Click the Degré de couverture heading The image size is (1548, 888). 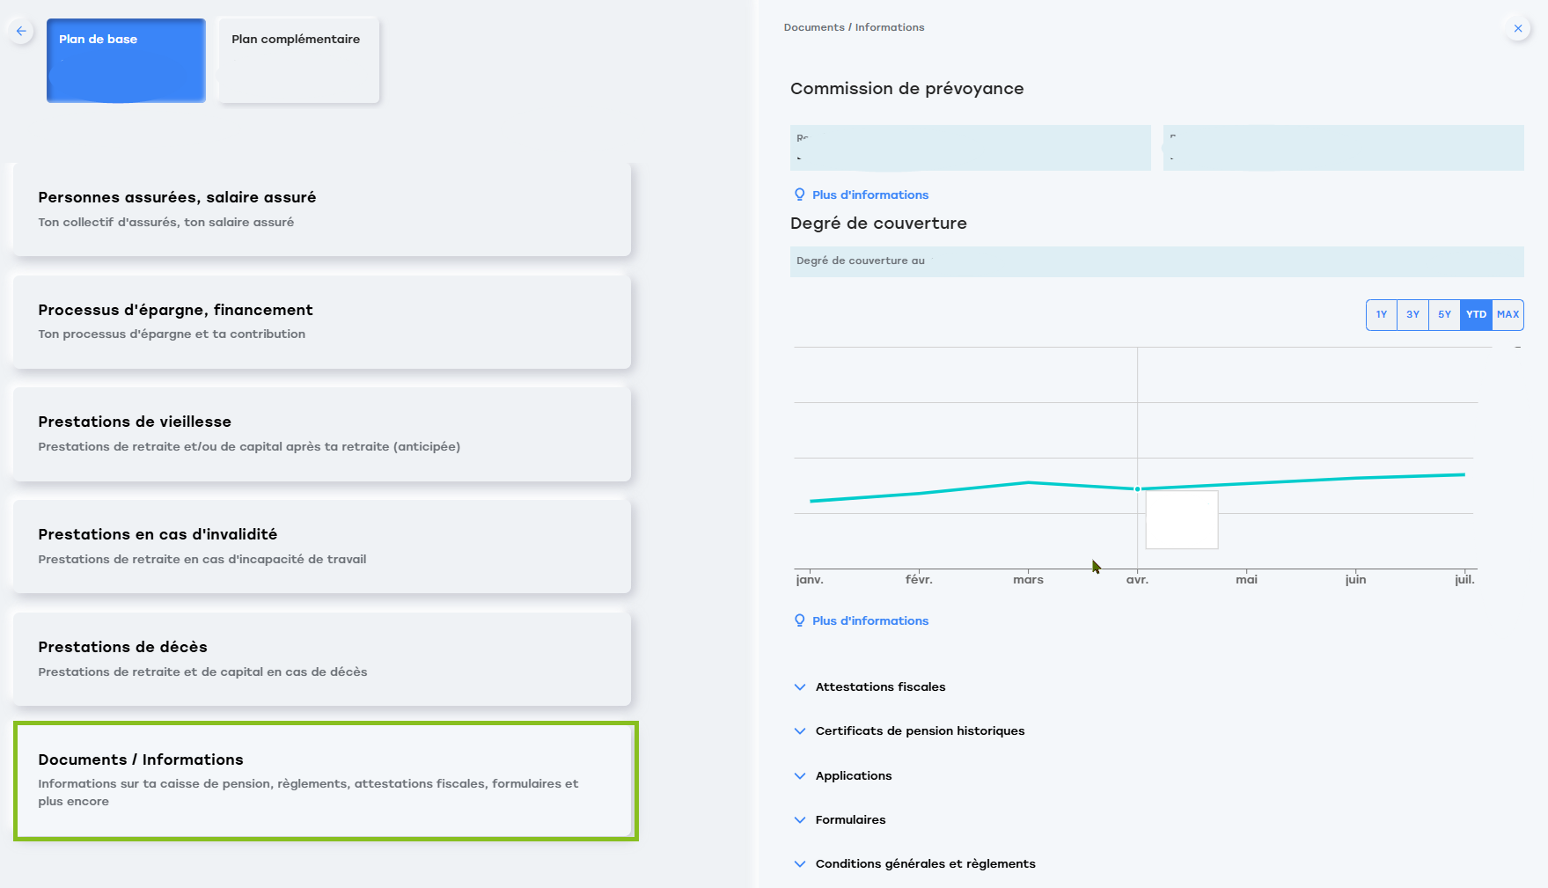point(878,223)
